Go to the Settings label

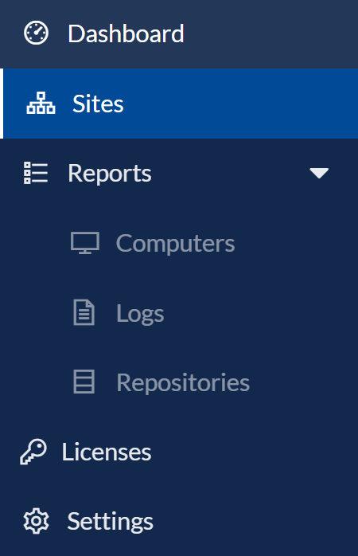[110, 522]
